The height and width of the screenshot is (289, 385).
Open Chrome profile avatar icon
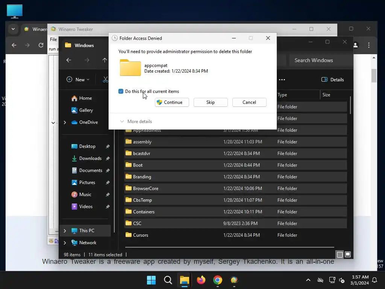coord(356,45)
